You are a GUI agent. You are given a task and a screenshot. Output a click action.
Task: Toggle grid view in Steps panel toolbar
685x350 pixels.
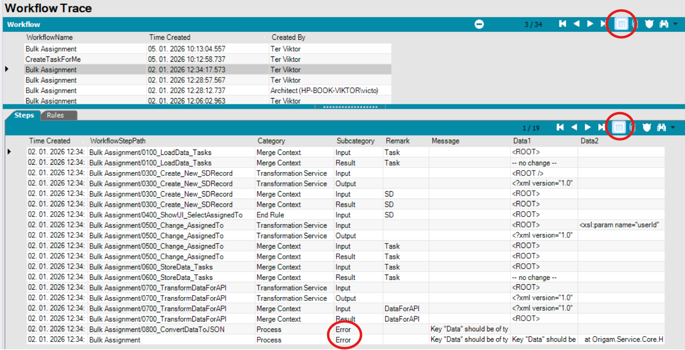click(619, 127)
